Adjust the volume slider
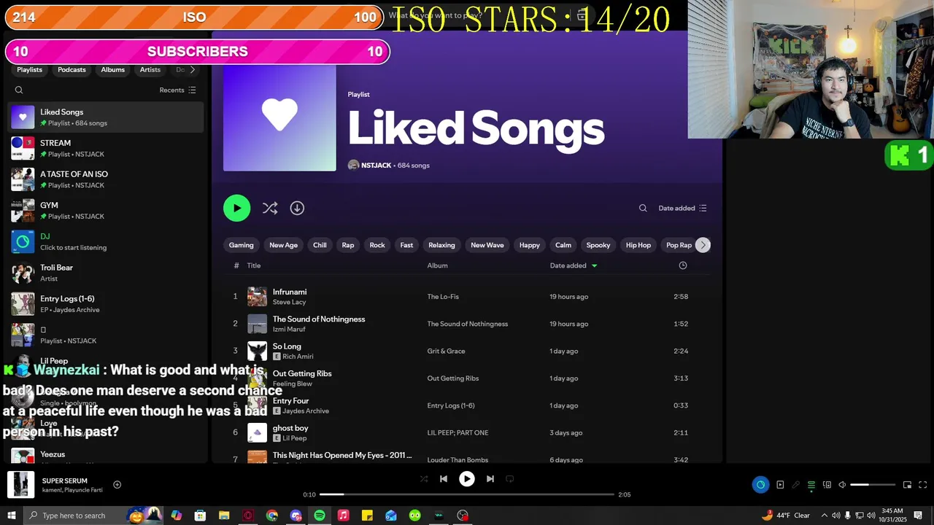The image size is (934, 525). [x=873, y=485]
